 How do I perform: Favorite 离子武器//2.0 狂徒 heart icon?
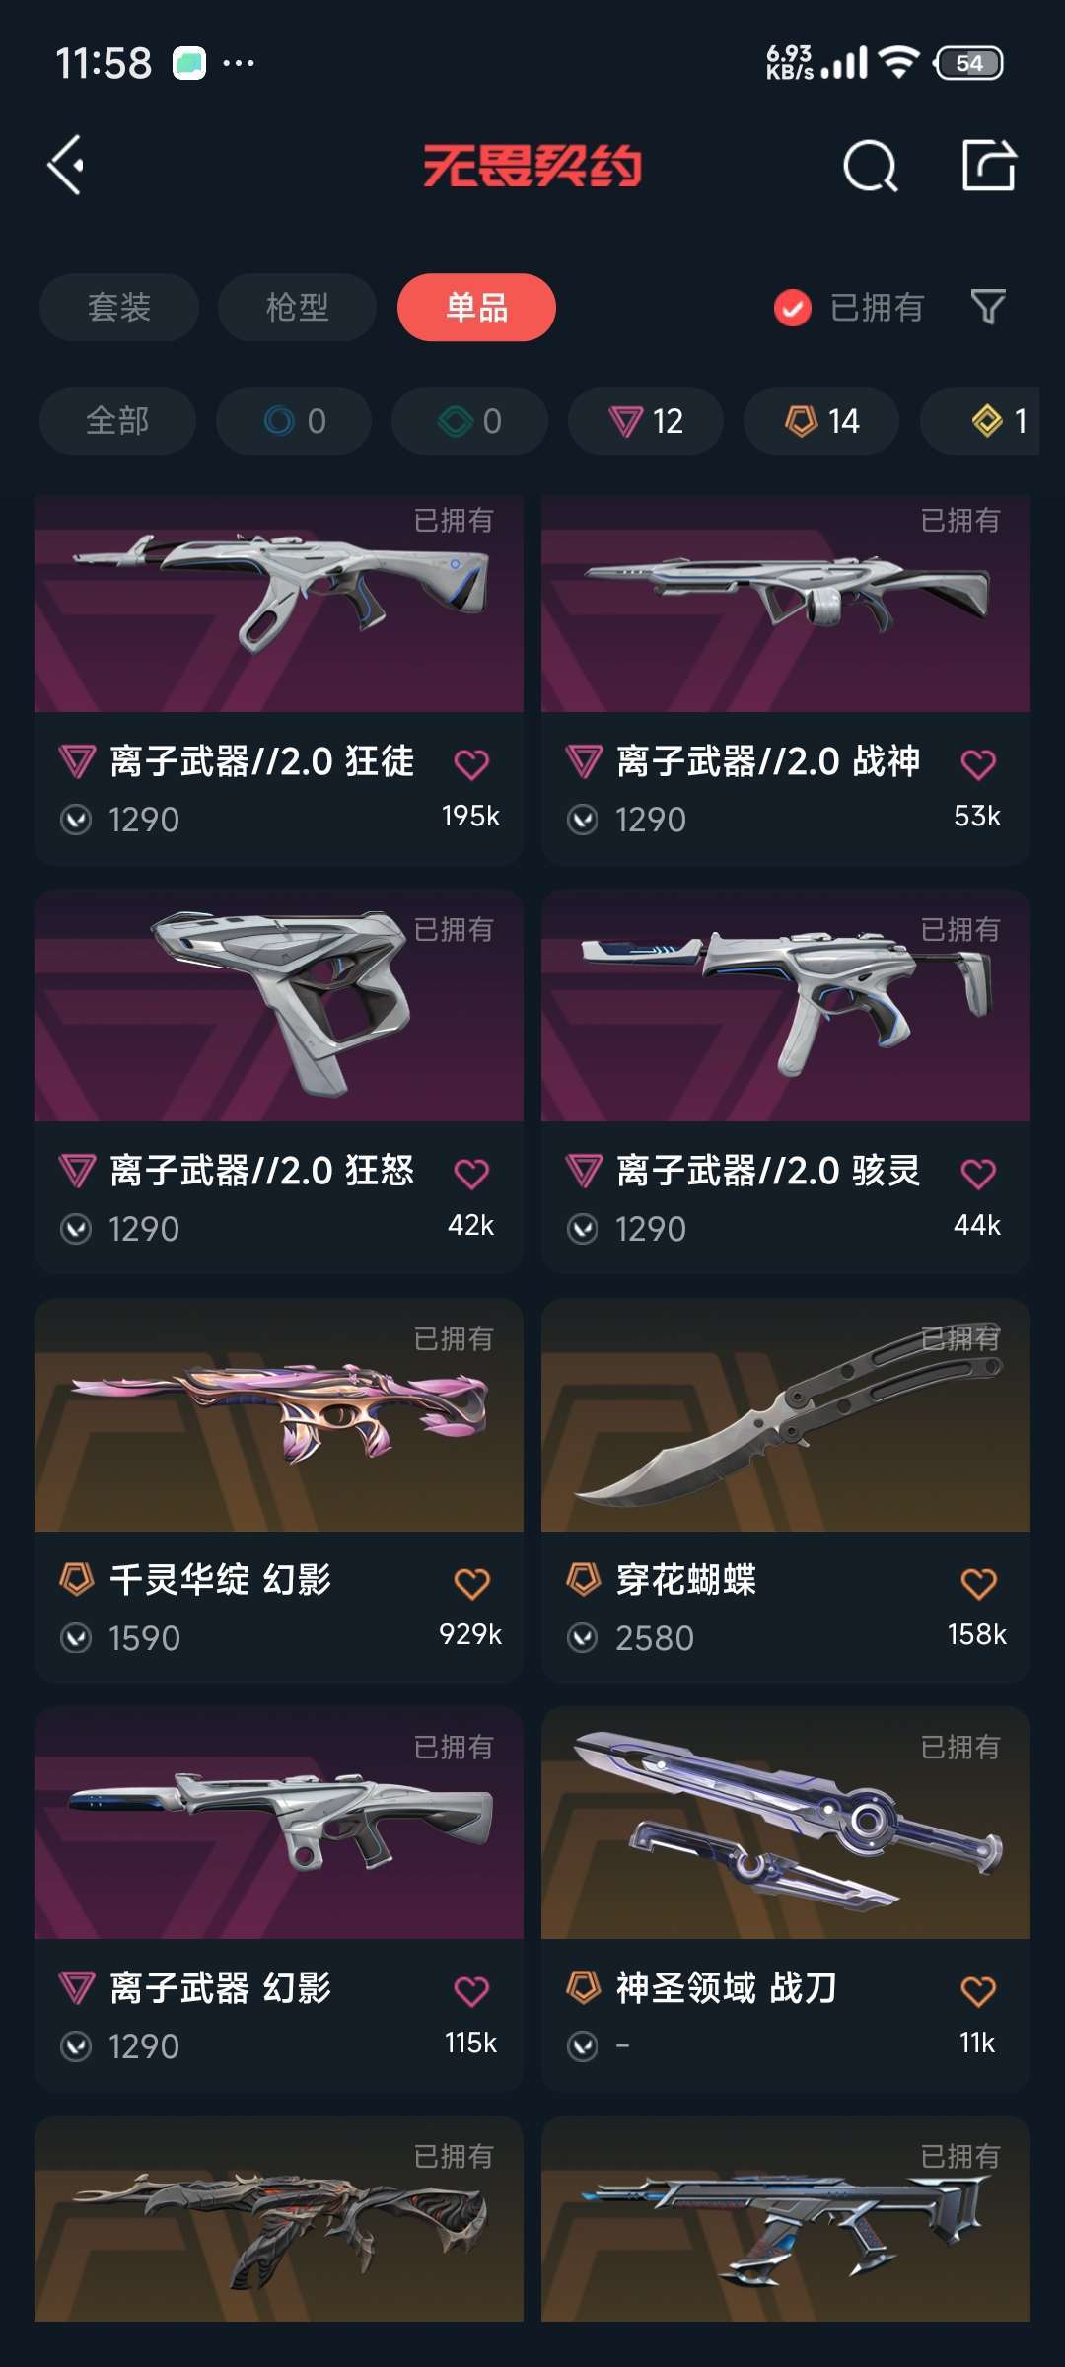[471, 764]
